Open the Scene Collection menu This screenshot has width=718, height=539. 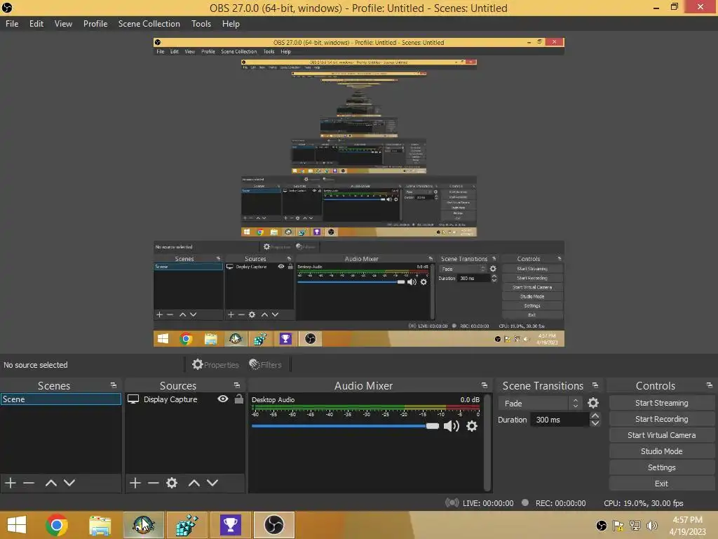149,24
